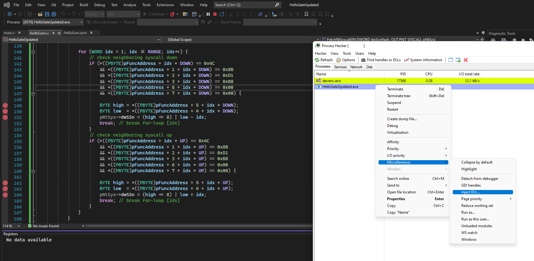Open the FetchNtSyscall function dropdown
The height and width of the screenshot is (261, 534).
[x=400, y=39]
